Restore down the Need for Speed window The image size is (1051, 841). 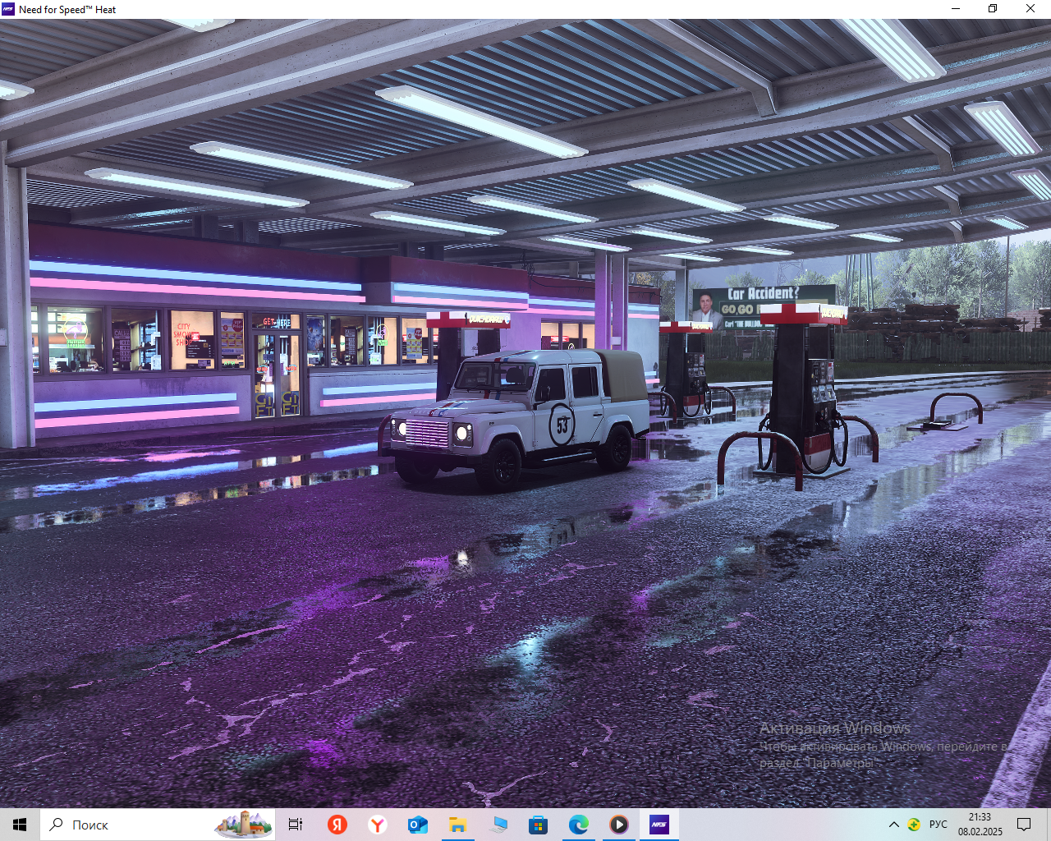993,9
